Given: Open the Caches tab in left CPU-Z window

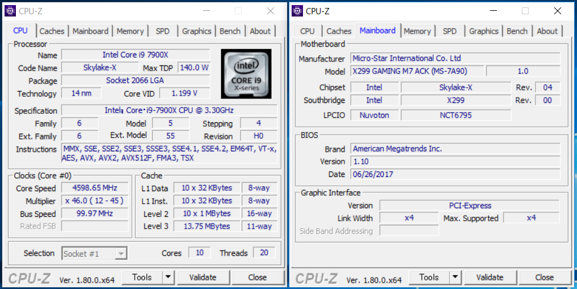Looking at the screenshot, I should [x=52, y=31].
